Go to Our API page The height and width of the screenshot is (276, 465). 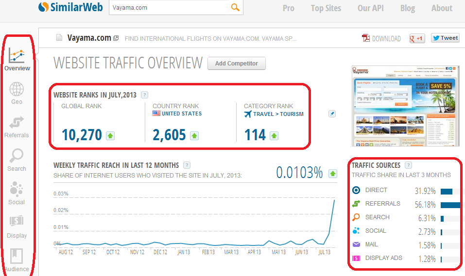(370, 8)
